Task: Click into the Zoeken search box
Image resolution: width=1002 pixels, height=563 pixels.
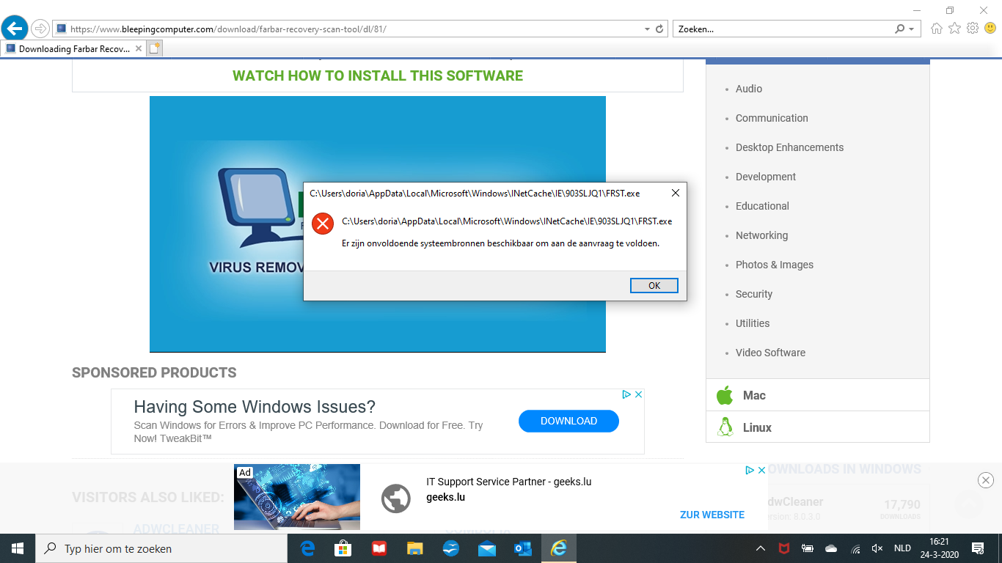Action: (783, 29)
